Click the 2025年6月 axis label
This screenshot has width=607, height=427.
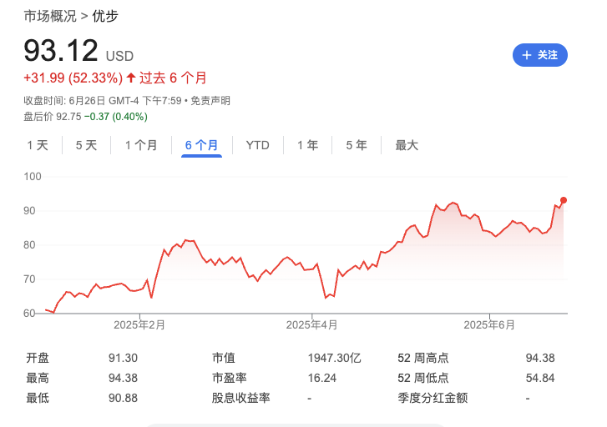(489, 325)
